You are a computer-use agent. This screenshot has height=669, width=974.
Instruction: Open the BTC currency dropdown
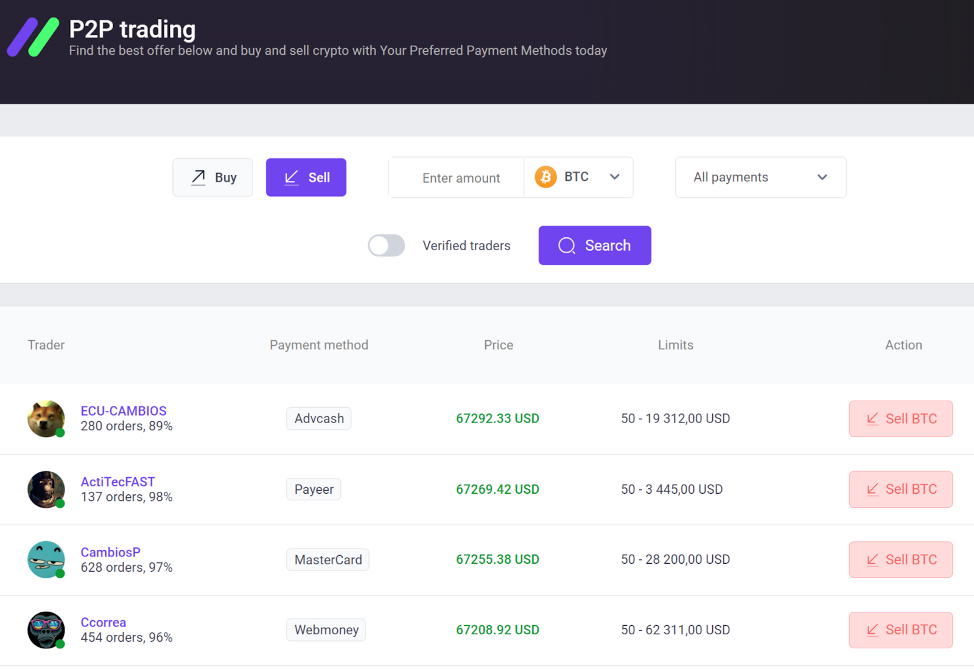tap(578, 177)
